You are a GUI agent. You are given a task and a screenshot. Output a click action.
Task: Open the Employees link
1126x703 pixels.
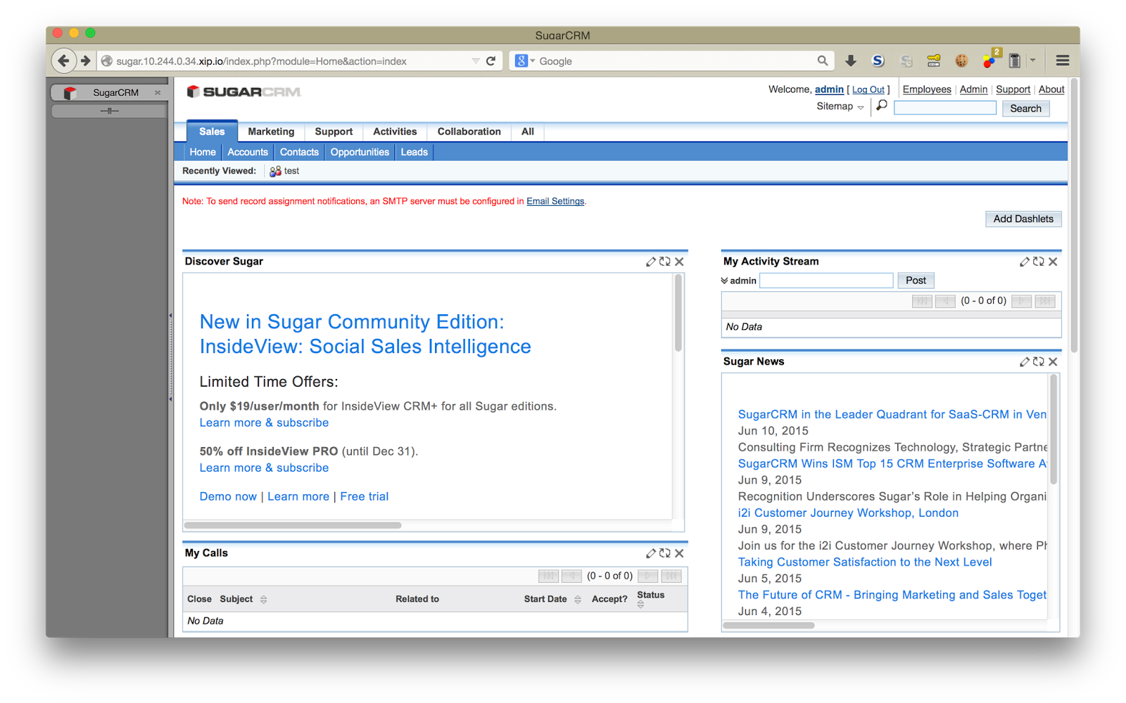click(x=927, y=89)
